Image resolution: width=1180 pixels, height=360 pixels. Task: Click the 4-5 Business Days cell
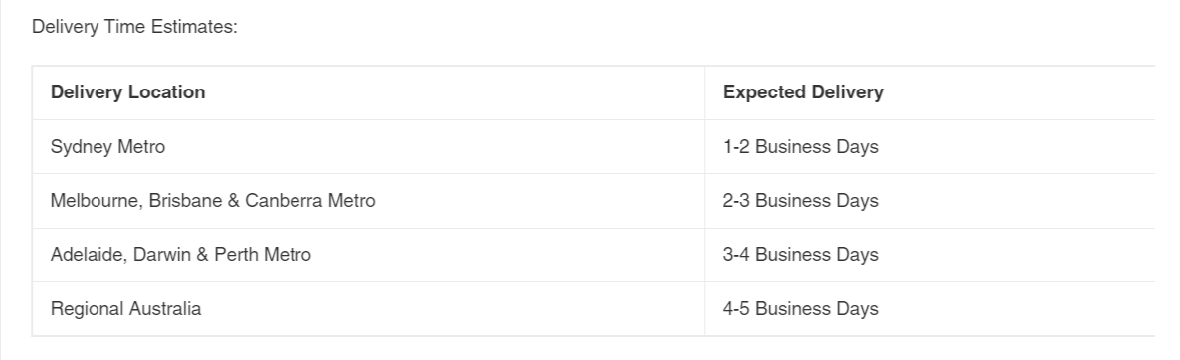[930, 309]
